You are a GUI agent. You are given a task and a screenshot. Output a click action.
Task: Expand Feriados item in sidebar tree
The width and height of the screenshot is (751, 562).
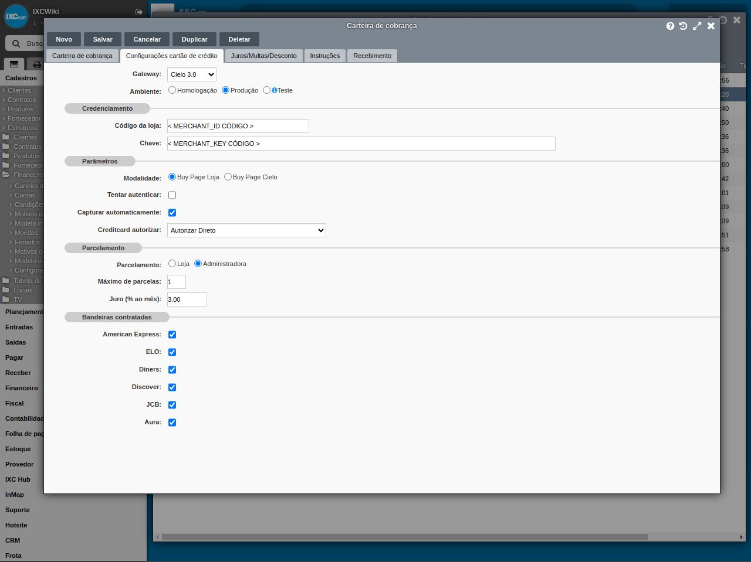[11, 242]
